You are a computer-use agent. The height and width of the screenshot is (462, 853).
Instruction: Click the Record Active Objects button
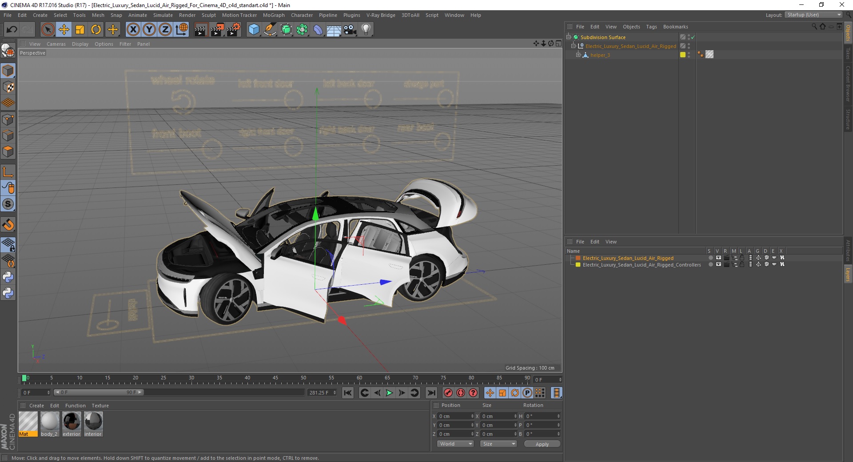point(448,393)
